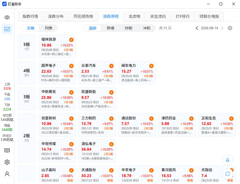
Task: Click the 盯盘助手 app logo
Action: (x=4, y=4)
